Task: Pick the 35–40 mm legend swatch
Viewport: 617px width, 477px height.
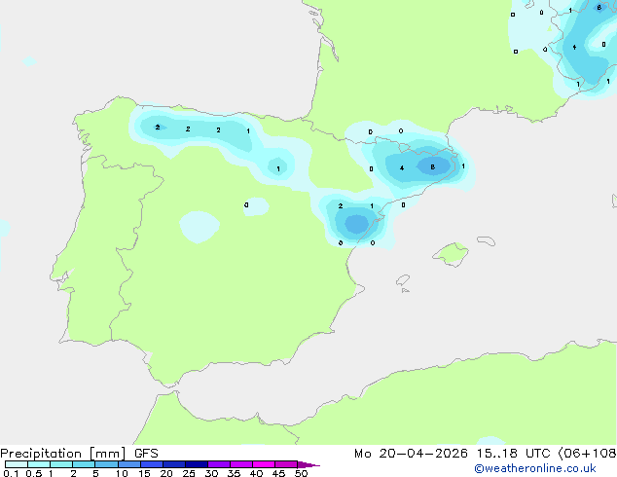Action: [x=240, y=464]
